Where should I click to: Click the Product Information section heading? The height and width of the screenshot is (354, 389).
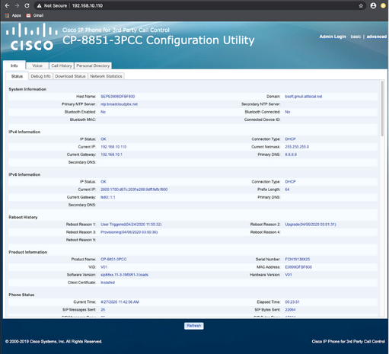tap(28, 252)
